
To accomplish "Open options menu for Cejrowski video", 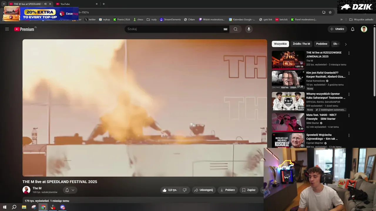I will tap(349, 135).
